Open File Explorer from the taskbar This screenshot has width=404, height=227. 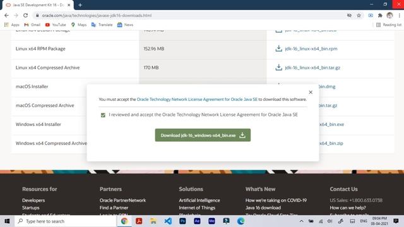(153, 221)
